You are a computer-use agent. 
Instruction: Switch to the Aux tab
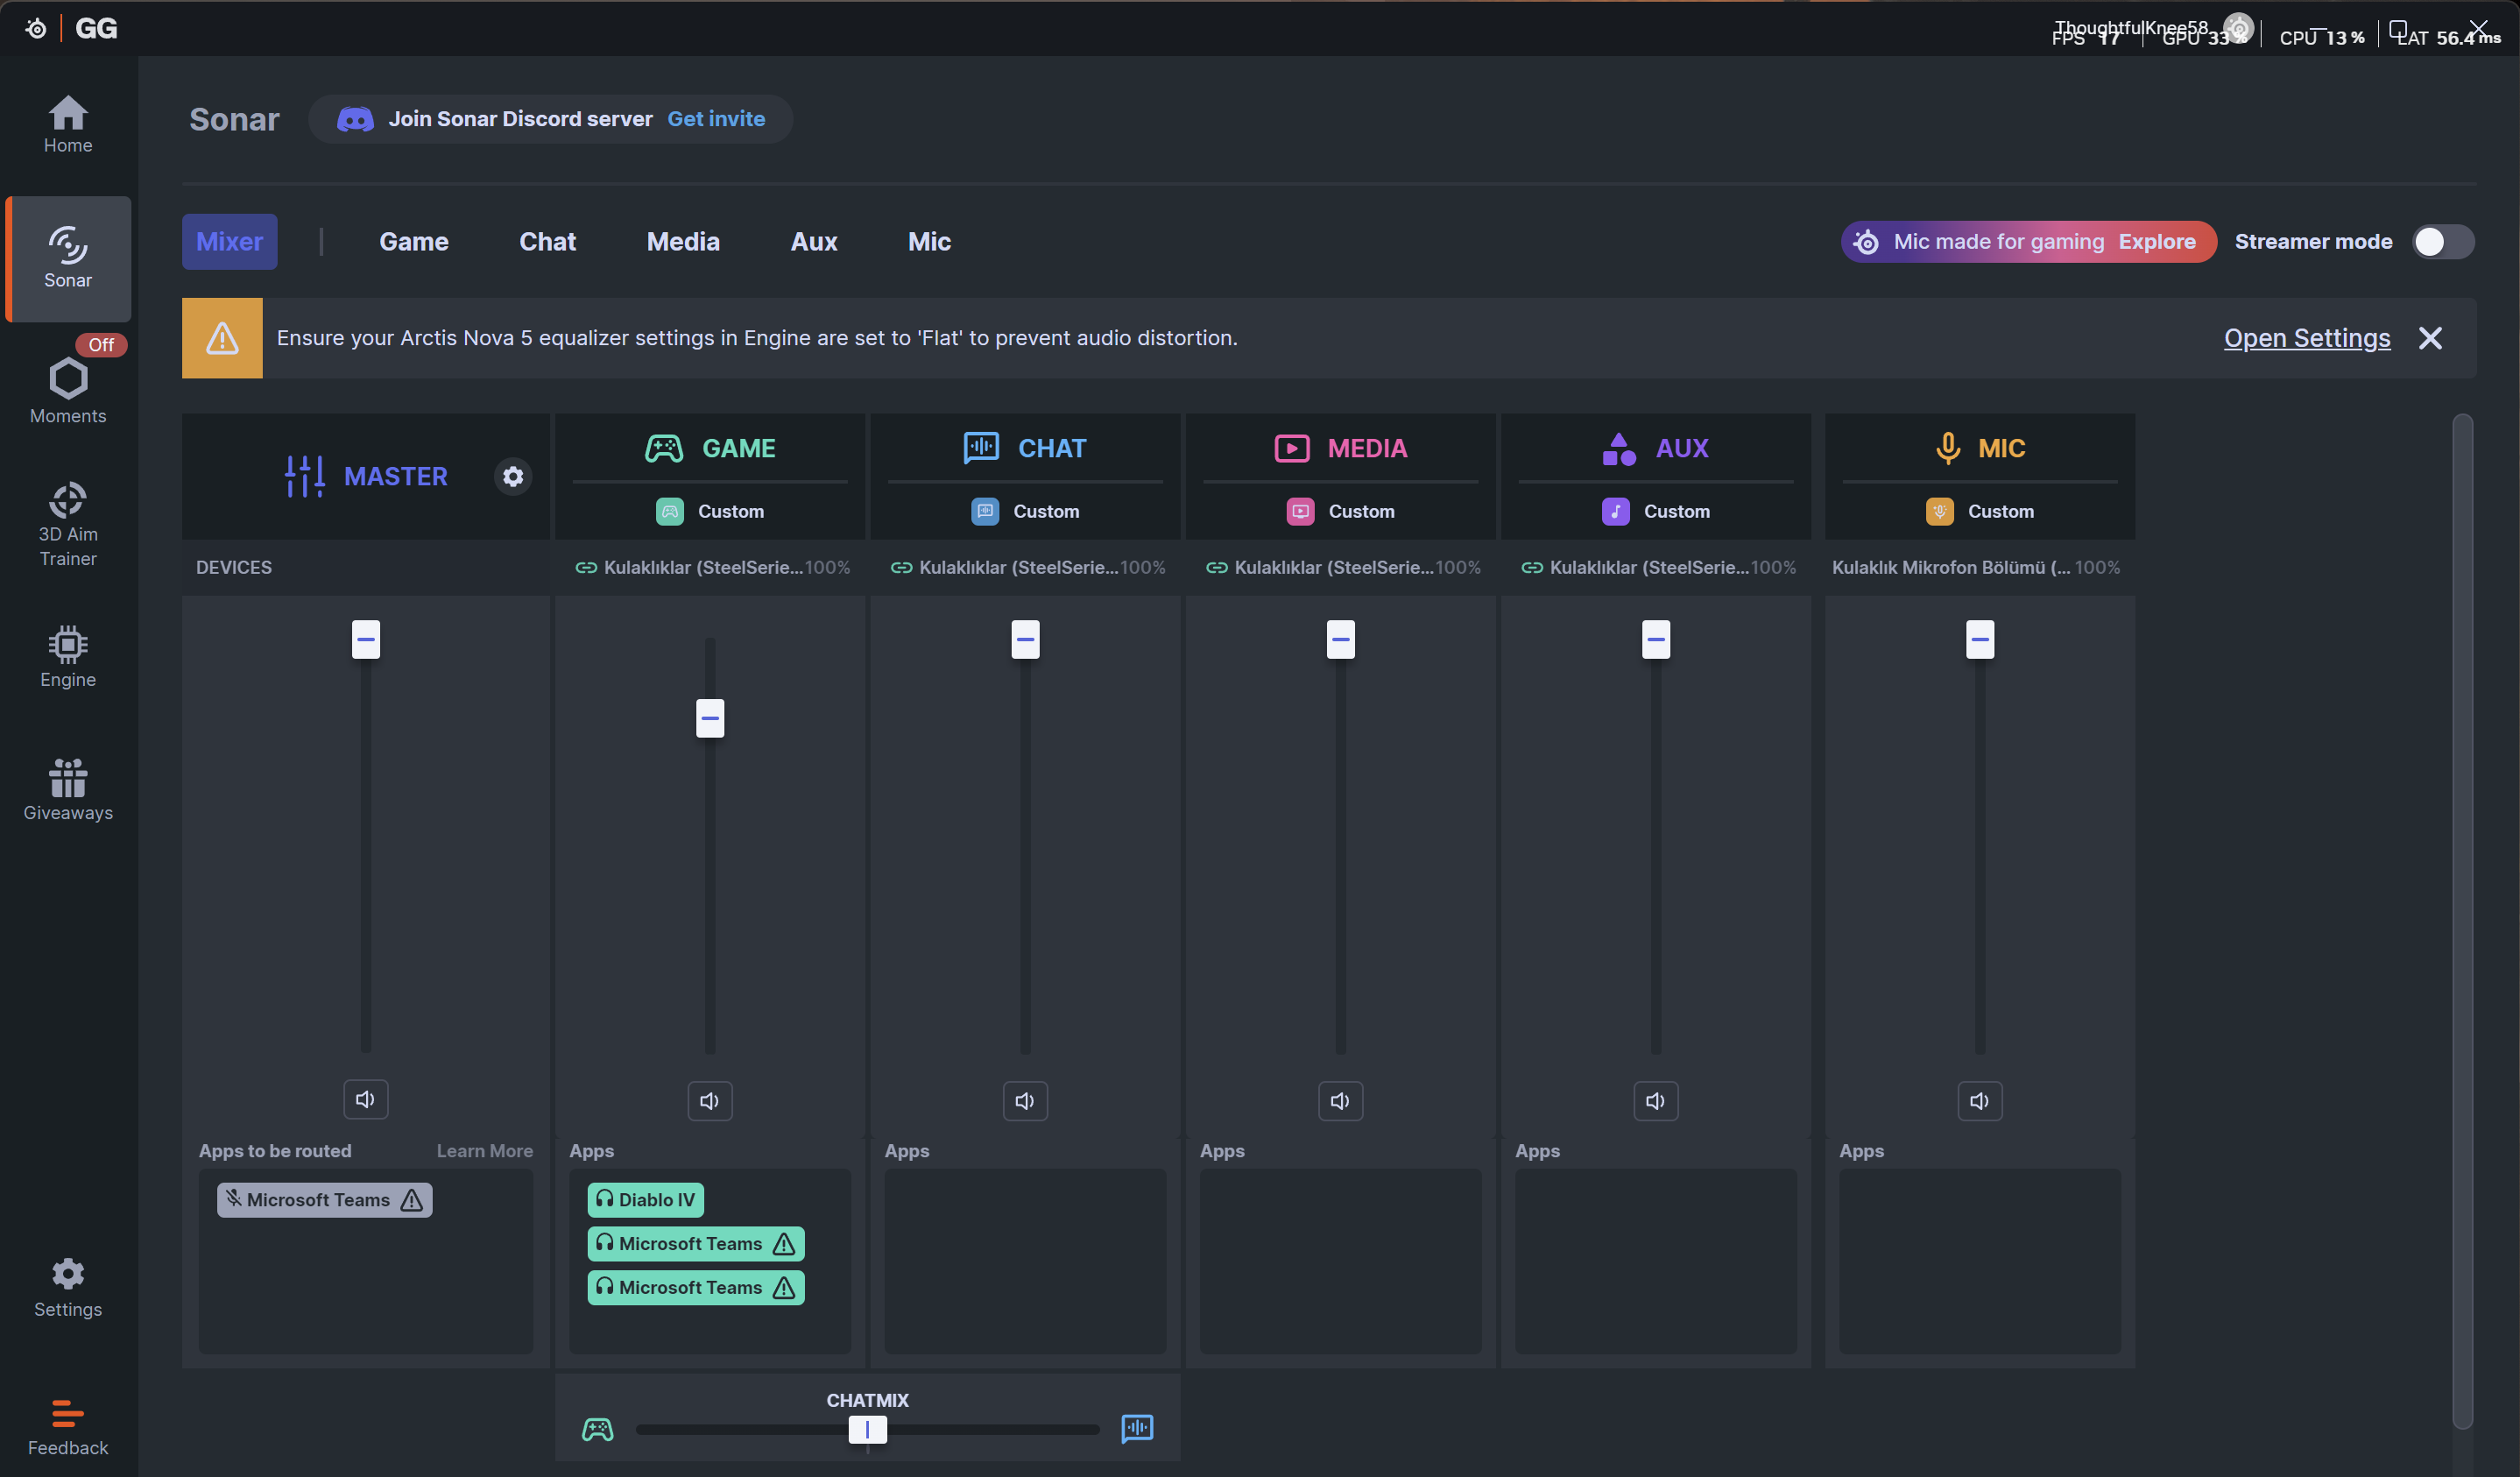(814, 242)
